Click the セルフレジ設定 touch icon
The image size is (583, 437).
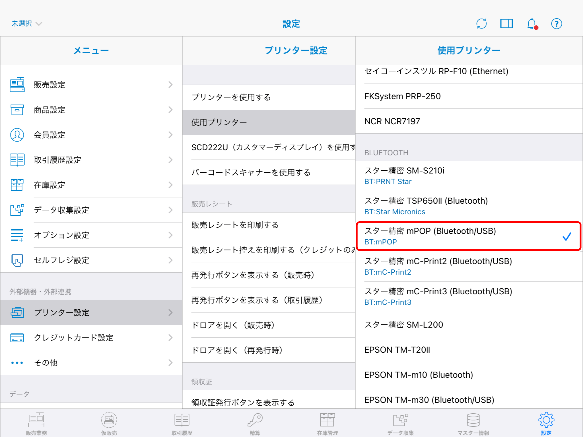pos(17,260)
